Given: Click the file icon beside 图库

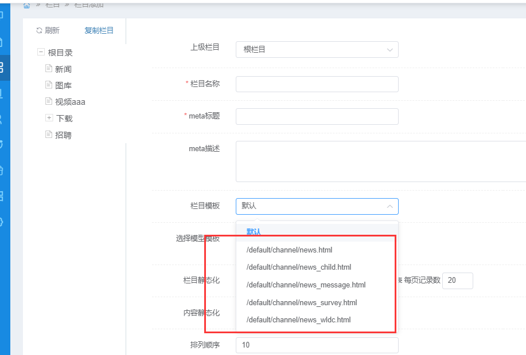Looking at the screenshot, I should (49, 84).
